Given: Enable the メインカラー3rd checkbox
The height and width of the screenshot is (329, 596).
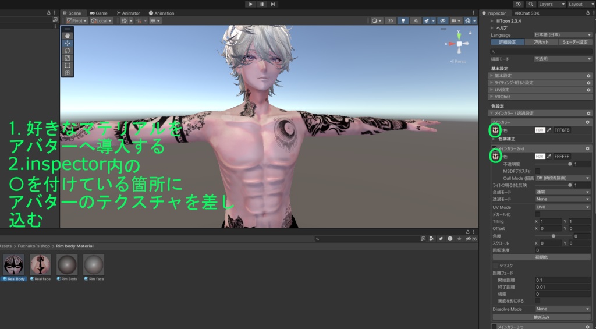Looking at the screenshot, I should (x=494, y=327).
